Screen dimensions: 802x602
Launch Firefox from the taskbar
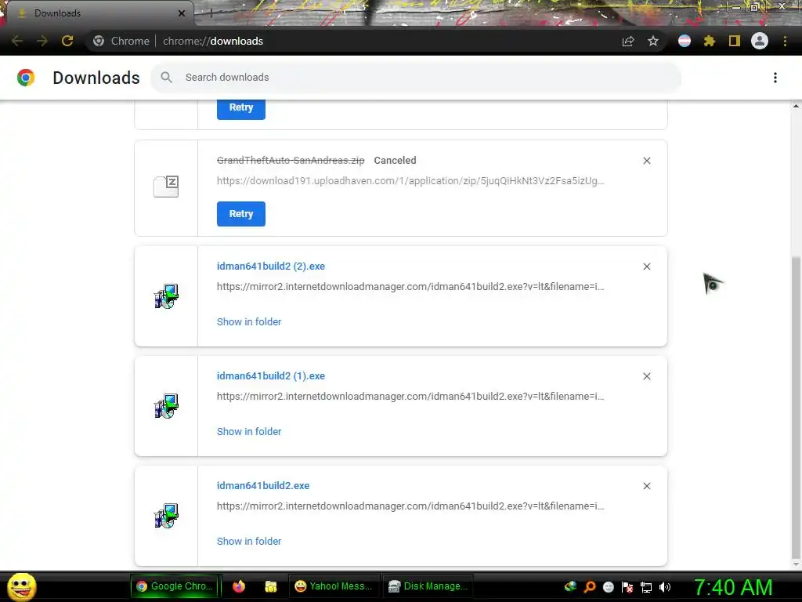tap(238, 586)
